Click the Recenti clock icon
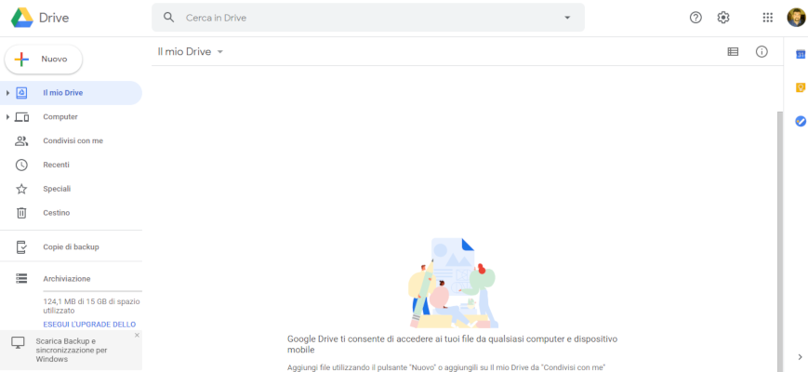The image size is (808, 372). (x=21, y=165)
